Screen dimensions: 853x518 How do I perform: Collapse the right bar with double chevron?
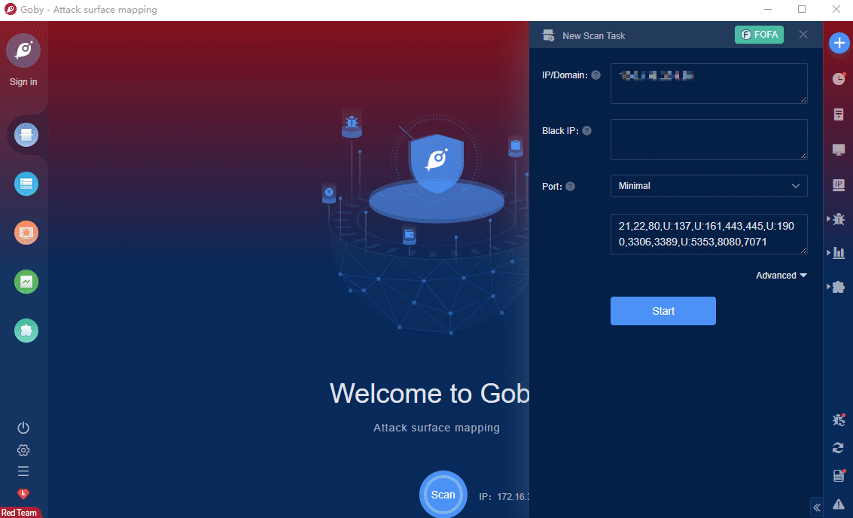pos(817,507)
